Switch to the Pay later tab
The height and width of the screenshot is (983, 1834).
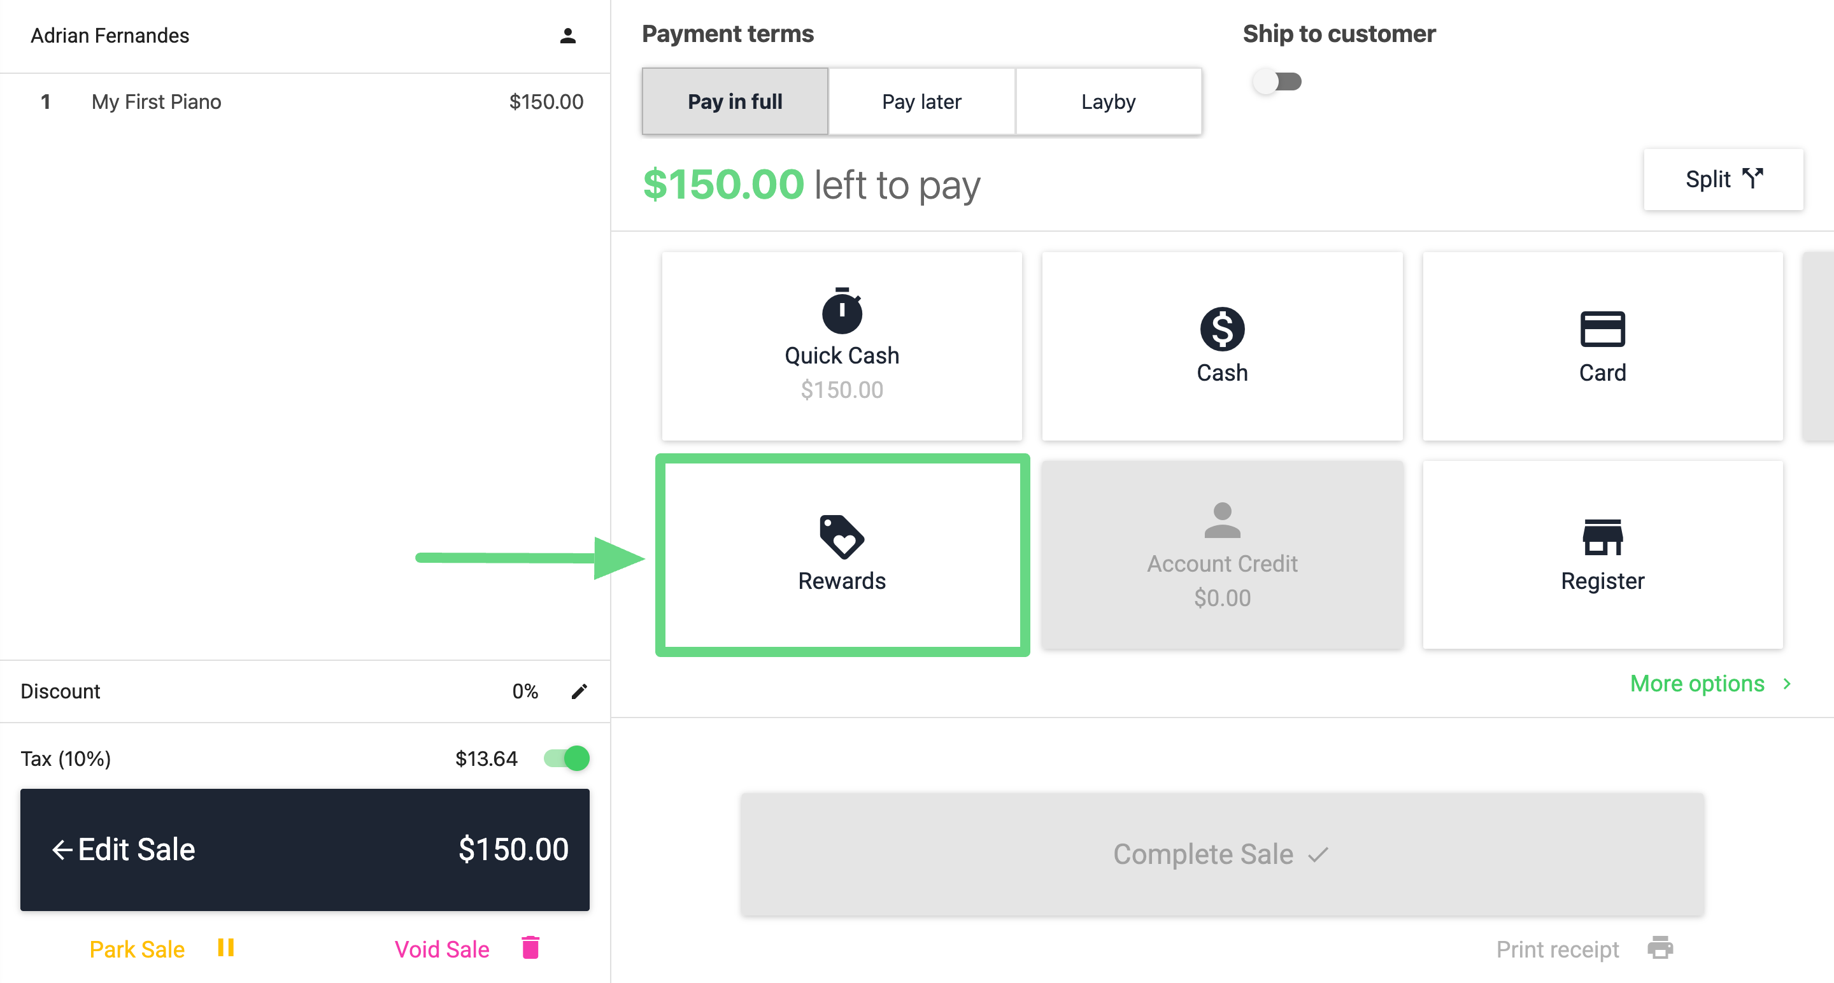pyautogui.click(x=921, y=102)
